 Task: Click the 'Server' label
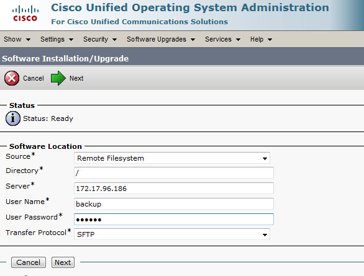point(18,186)
